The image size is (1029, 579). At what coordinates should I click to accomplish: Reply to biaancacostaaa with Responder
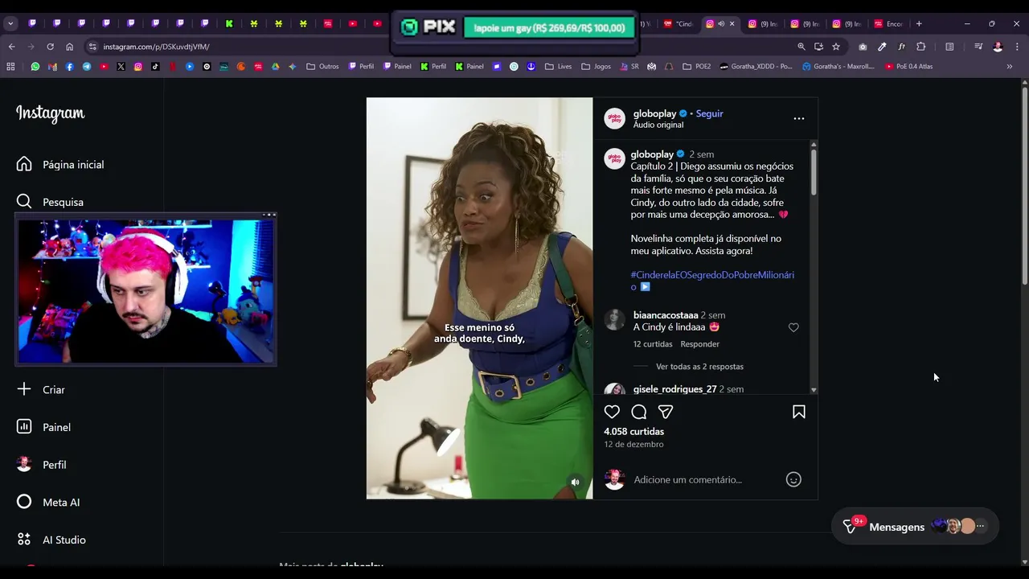coord(699,344)
